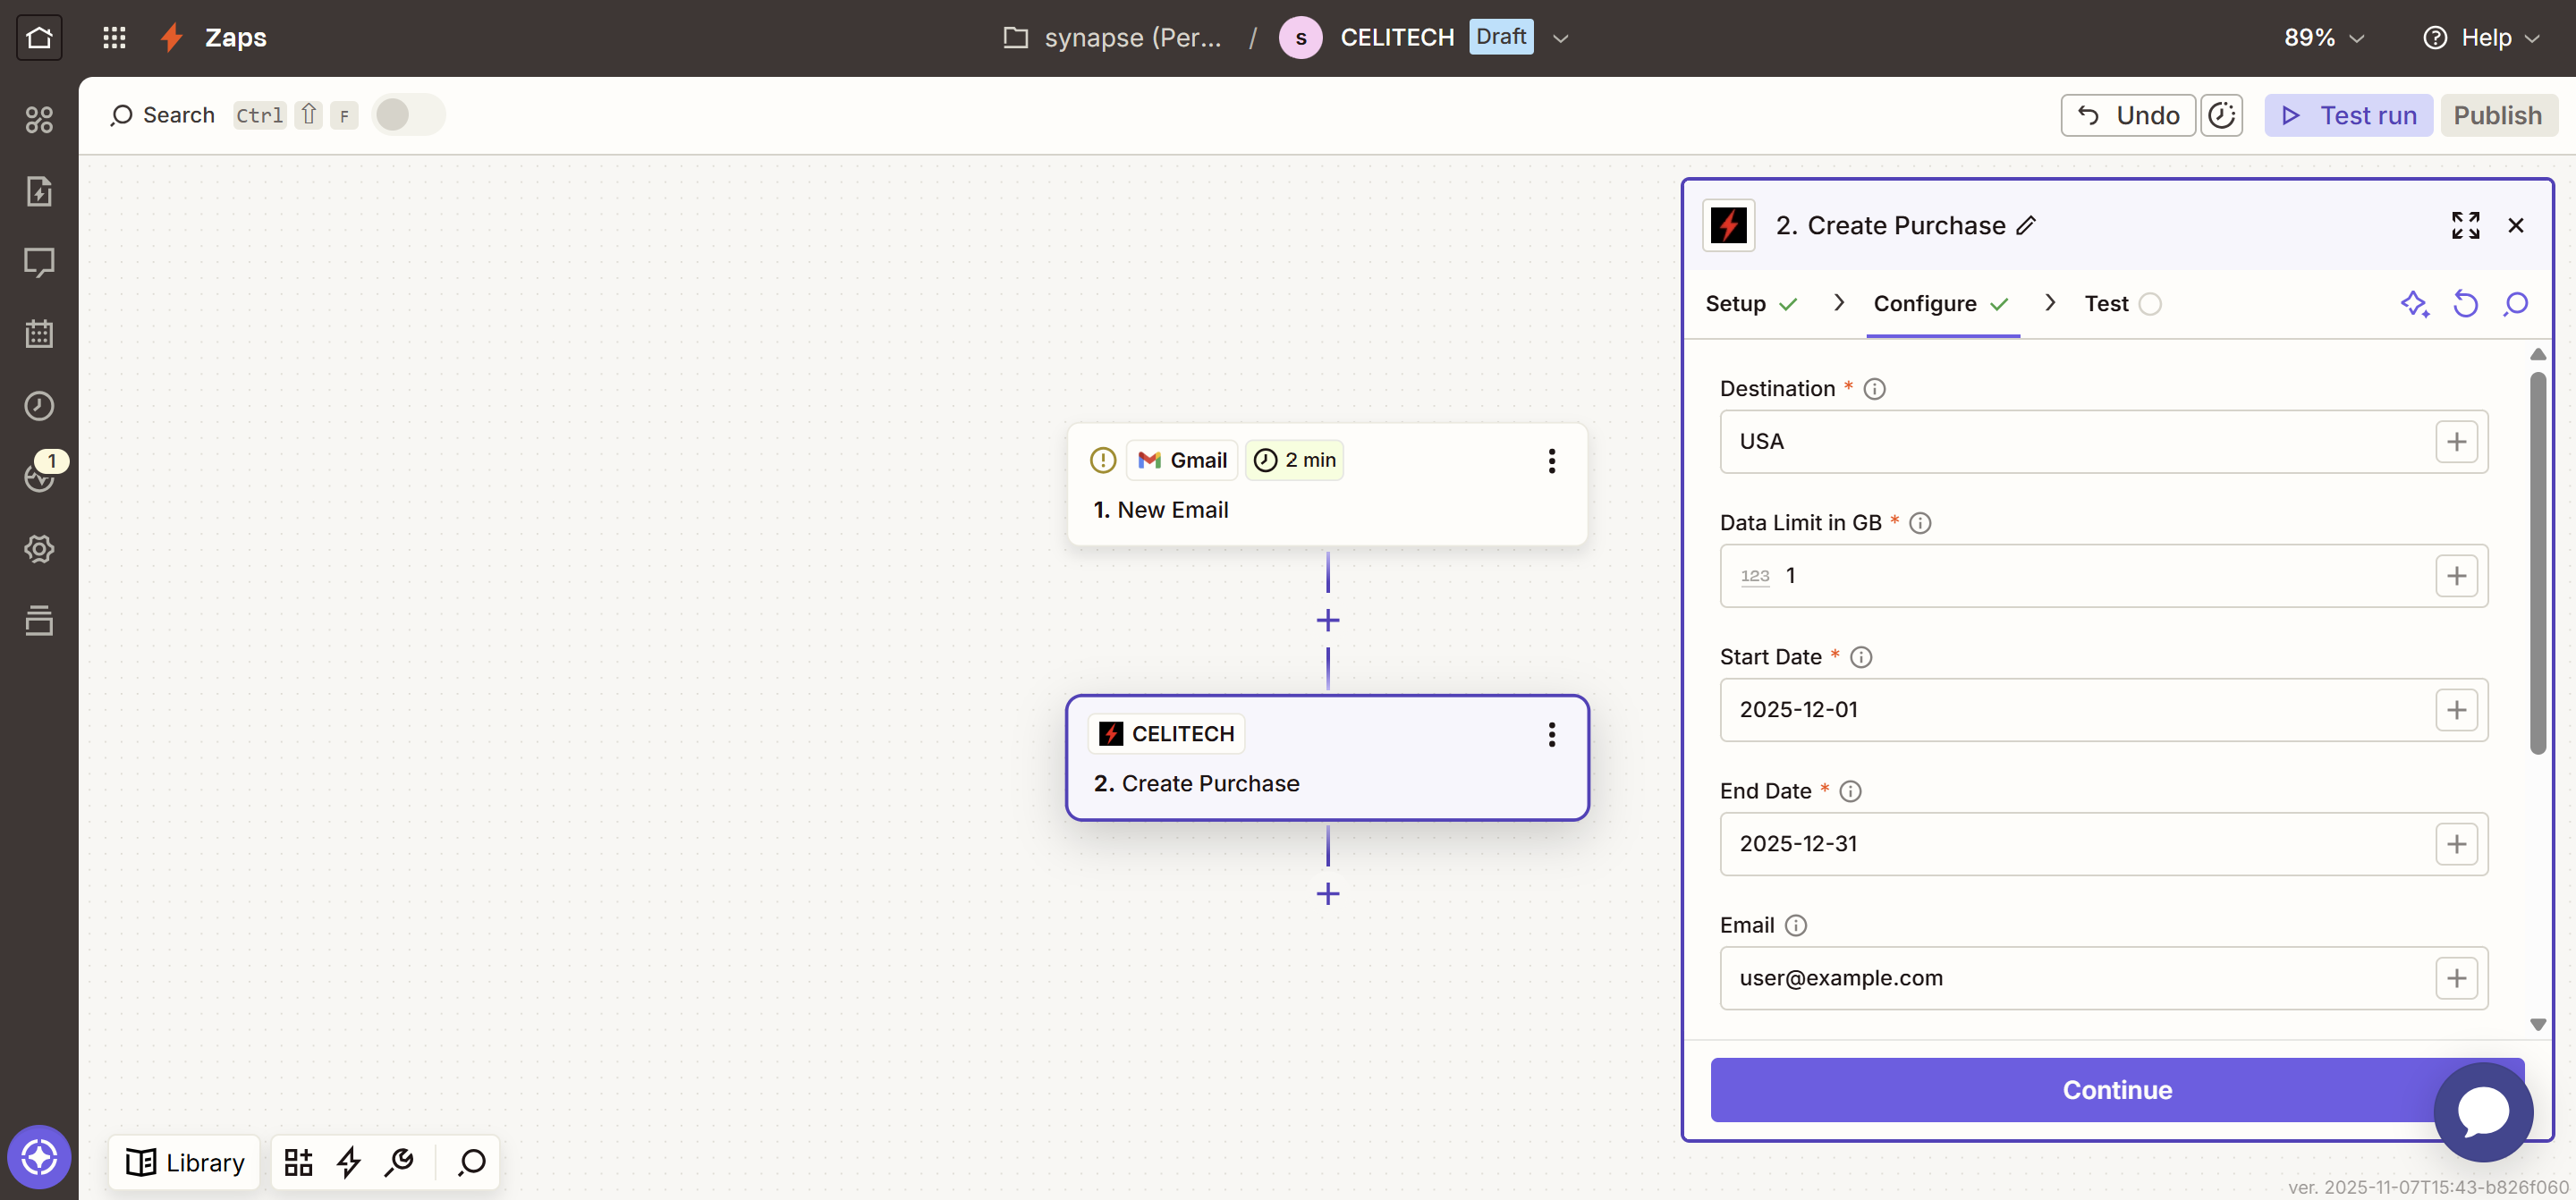Open the Schedule calendar icon in the sidebar
The width and height of the screenshot is (2576, 1200).
(39, 333)
